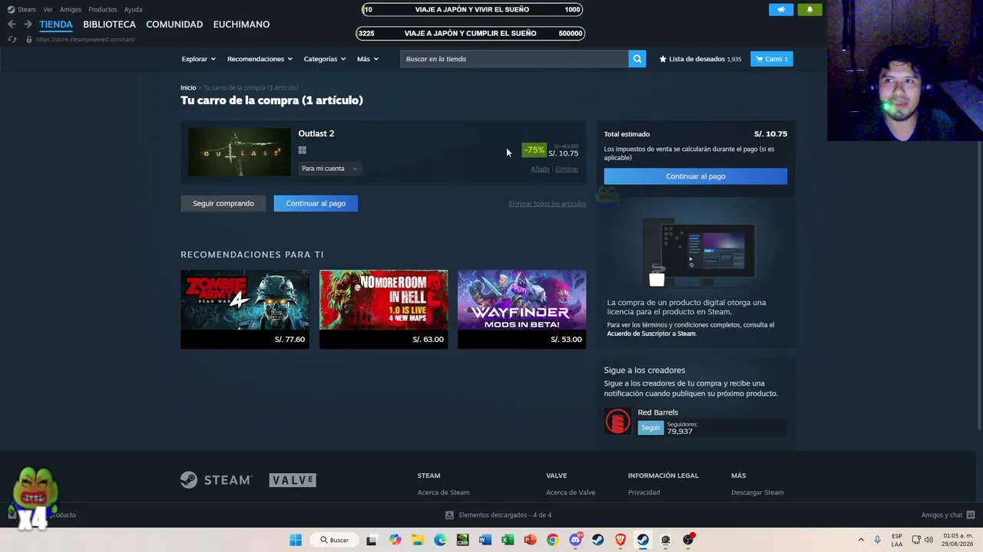Reload the store page
Image resolution: width=983 pixels, height=552 pixels.
point(12,39)
